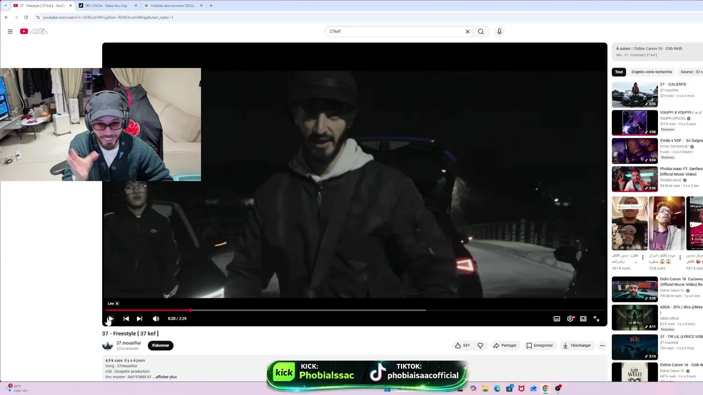Open the 37 - CALIENTE video thumbnail
The width and height of the screenshot is (703, 395).
click(x=635, y=94)
